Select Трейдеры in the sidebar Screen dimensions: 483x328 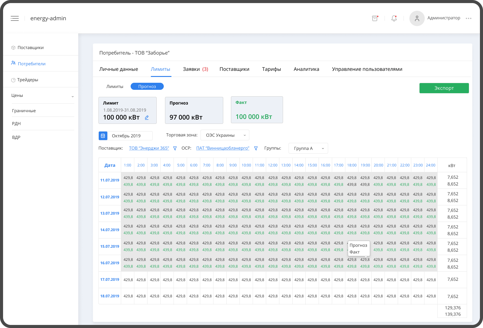[x=28, y=80]
